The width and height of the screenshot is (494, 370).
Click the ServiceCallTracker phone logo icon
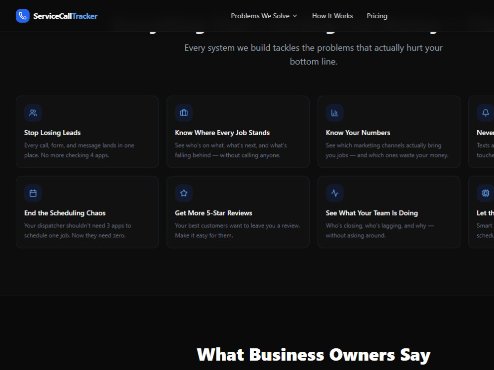coord(23,16)
